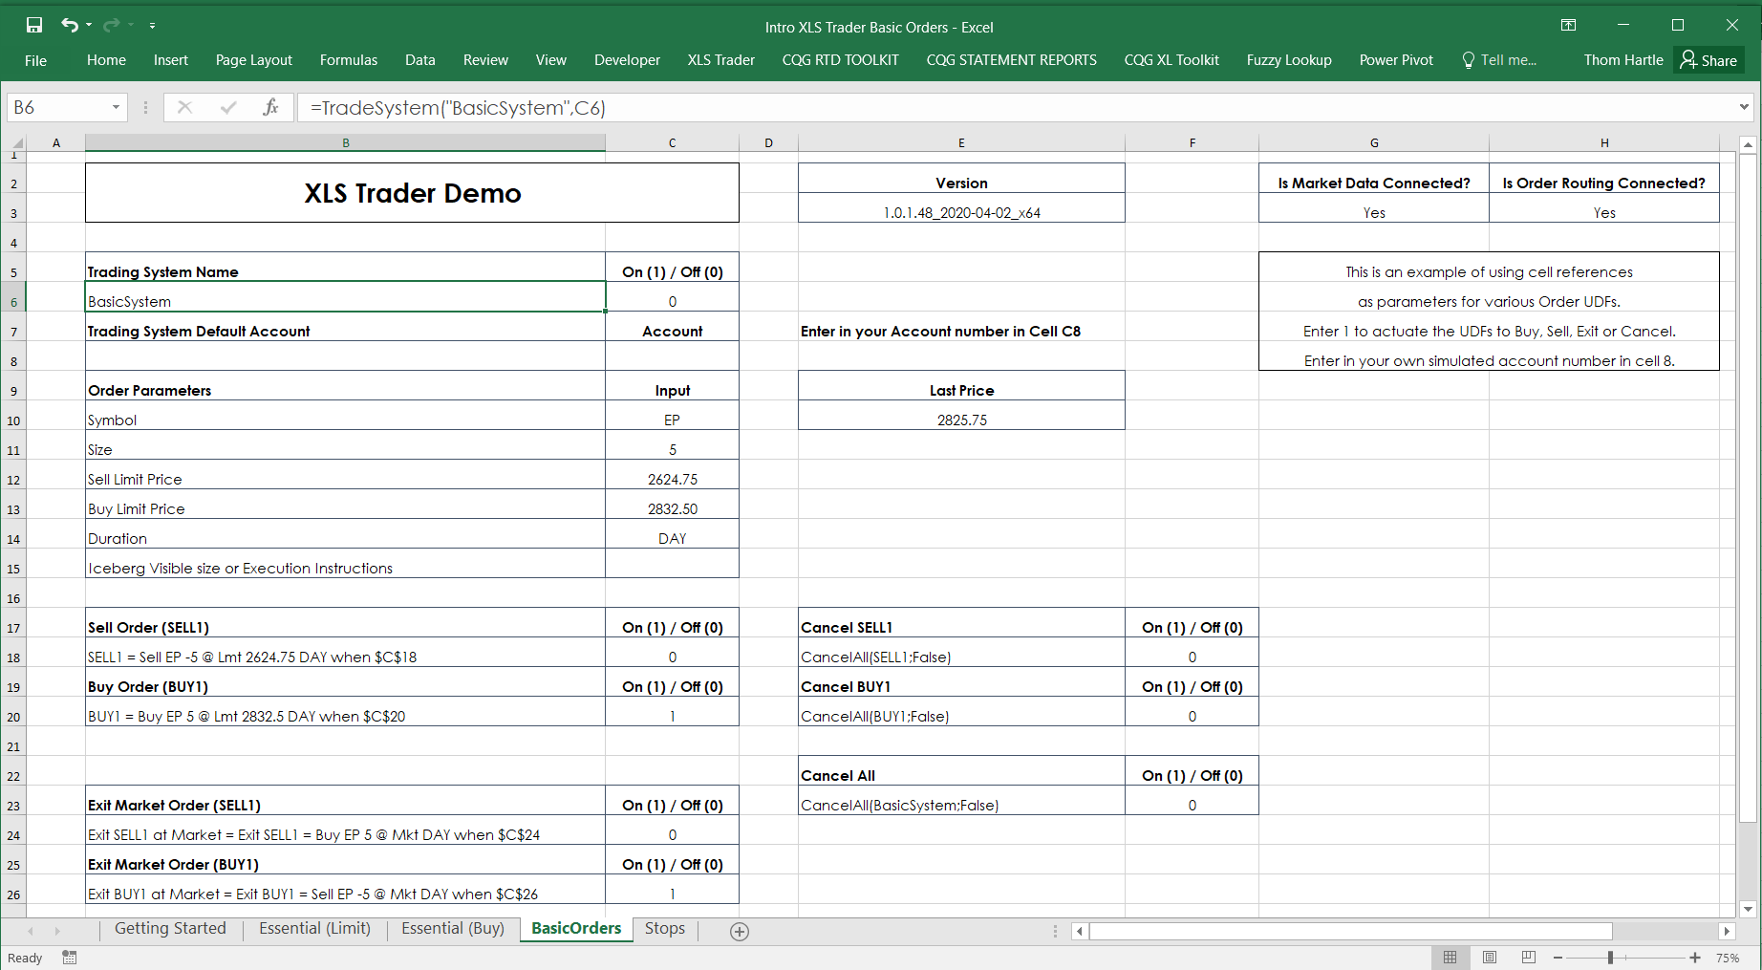
Task: Click the Share button
Action: tap(1708, 60)
